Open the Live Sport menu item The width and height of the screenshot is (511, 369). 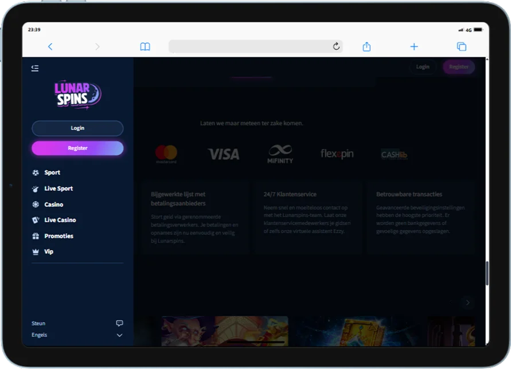58,189
